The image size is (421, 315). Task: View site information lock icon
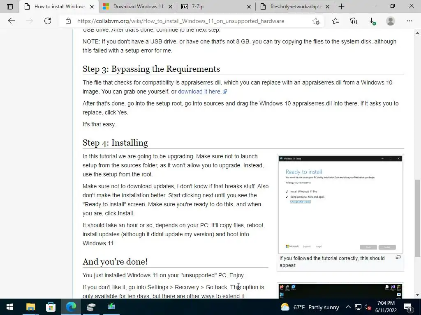click(68, 21)
